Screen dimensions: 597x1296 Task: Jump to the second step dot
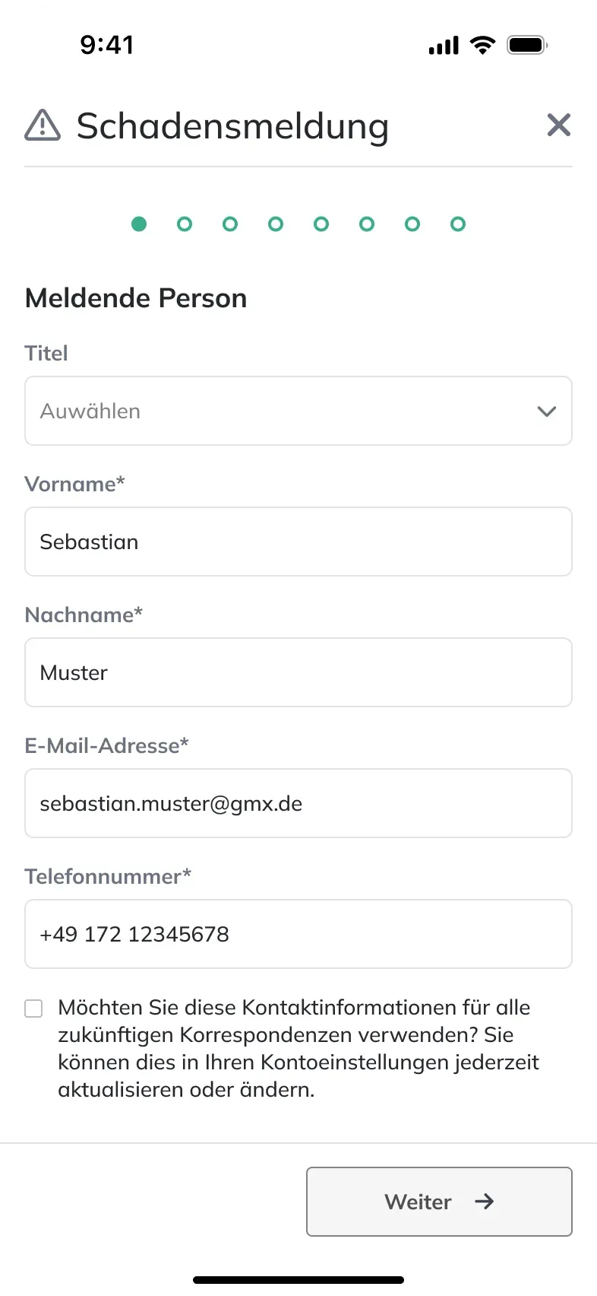point(185,224)
